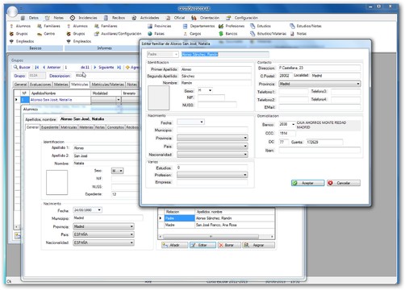
Task: Click Añadir button below familiares list
Action: (x=174, y=245)
